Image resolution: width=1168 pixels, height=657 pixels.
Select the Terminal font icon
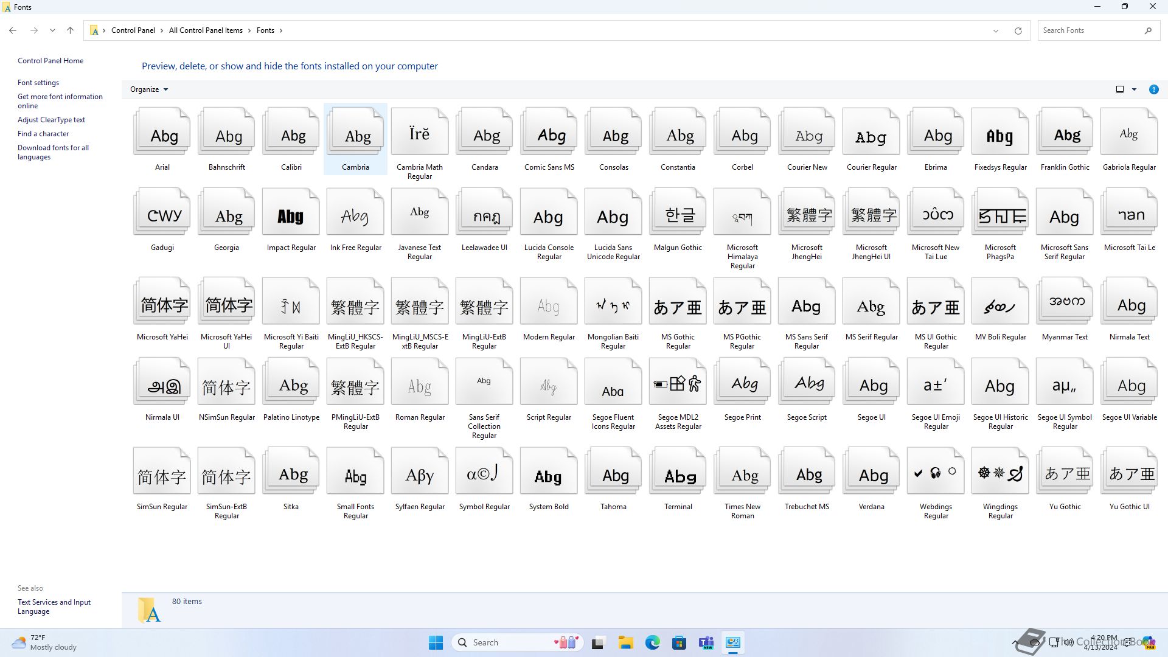pos(678,471)
